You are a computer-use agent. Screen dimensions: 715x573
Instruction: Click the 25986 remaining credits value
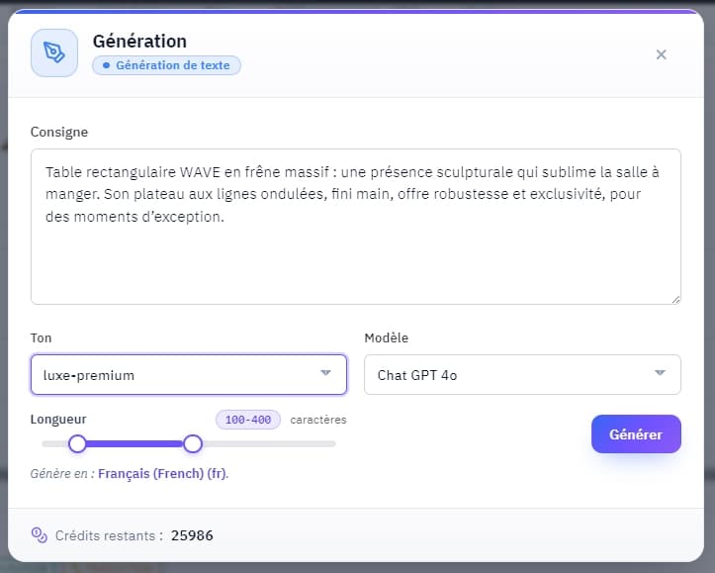(x=192, y=535)
